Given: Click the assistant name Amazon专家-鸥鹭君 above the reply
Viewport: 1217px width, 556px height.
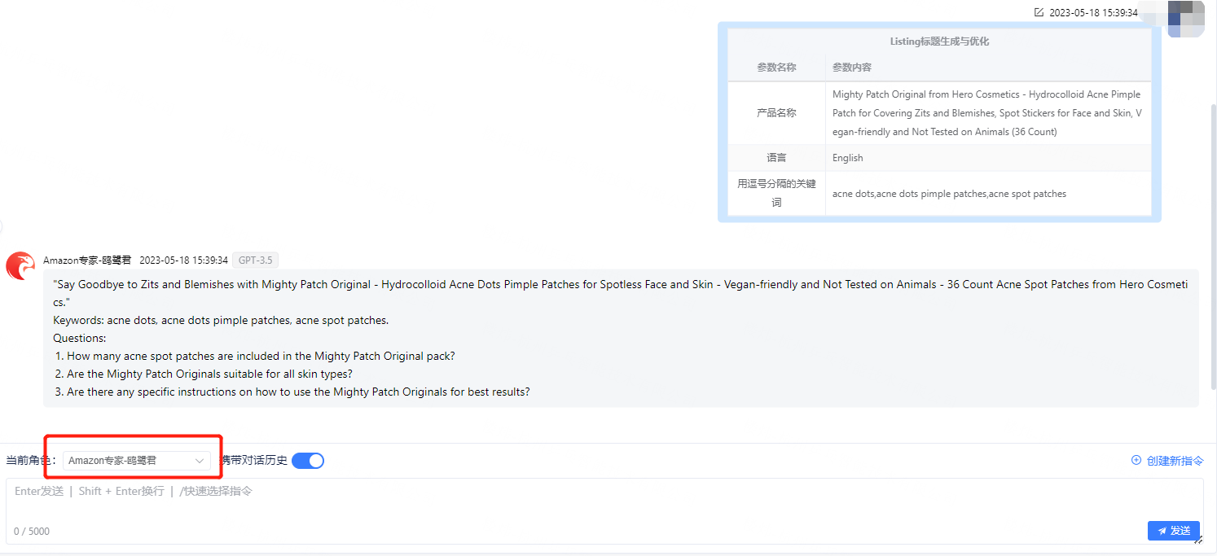Looking at the screenshot, I should [87, 260].
